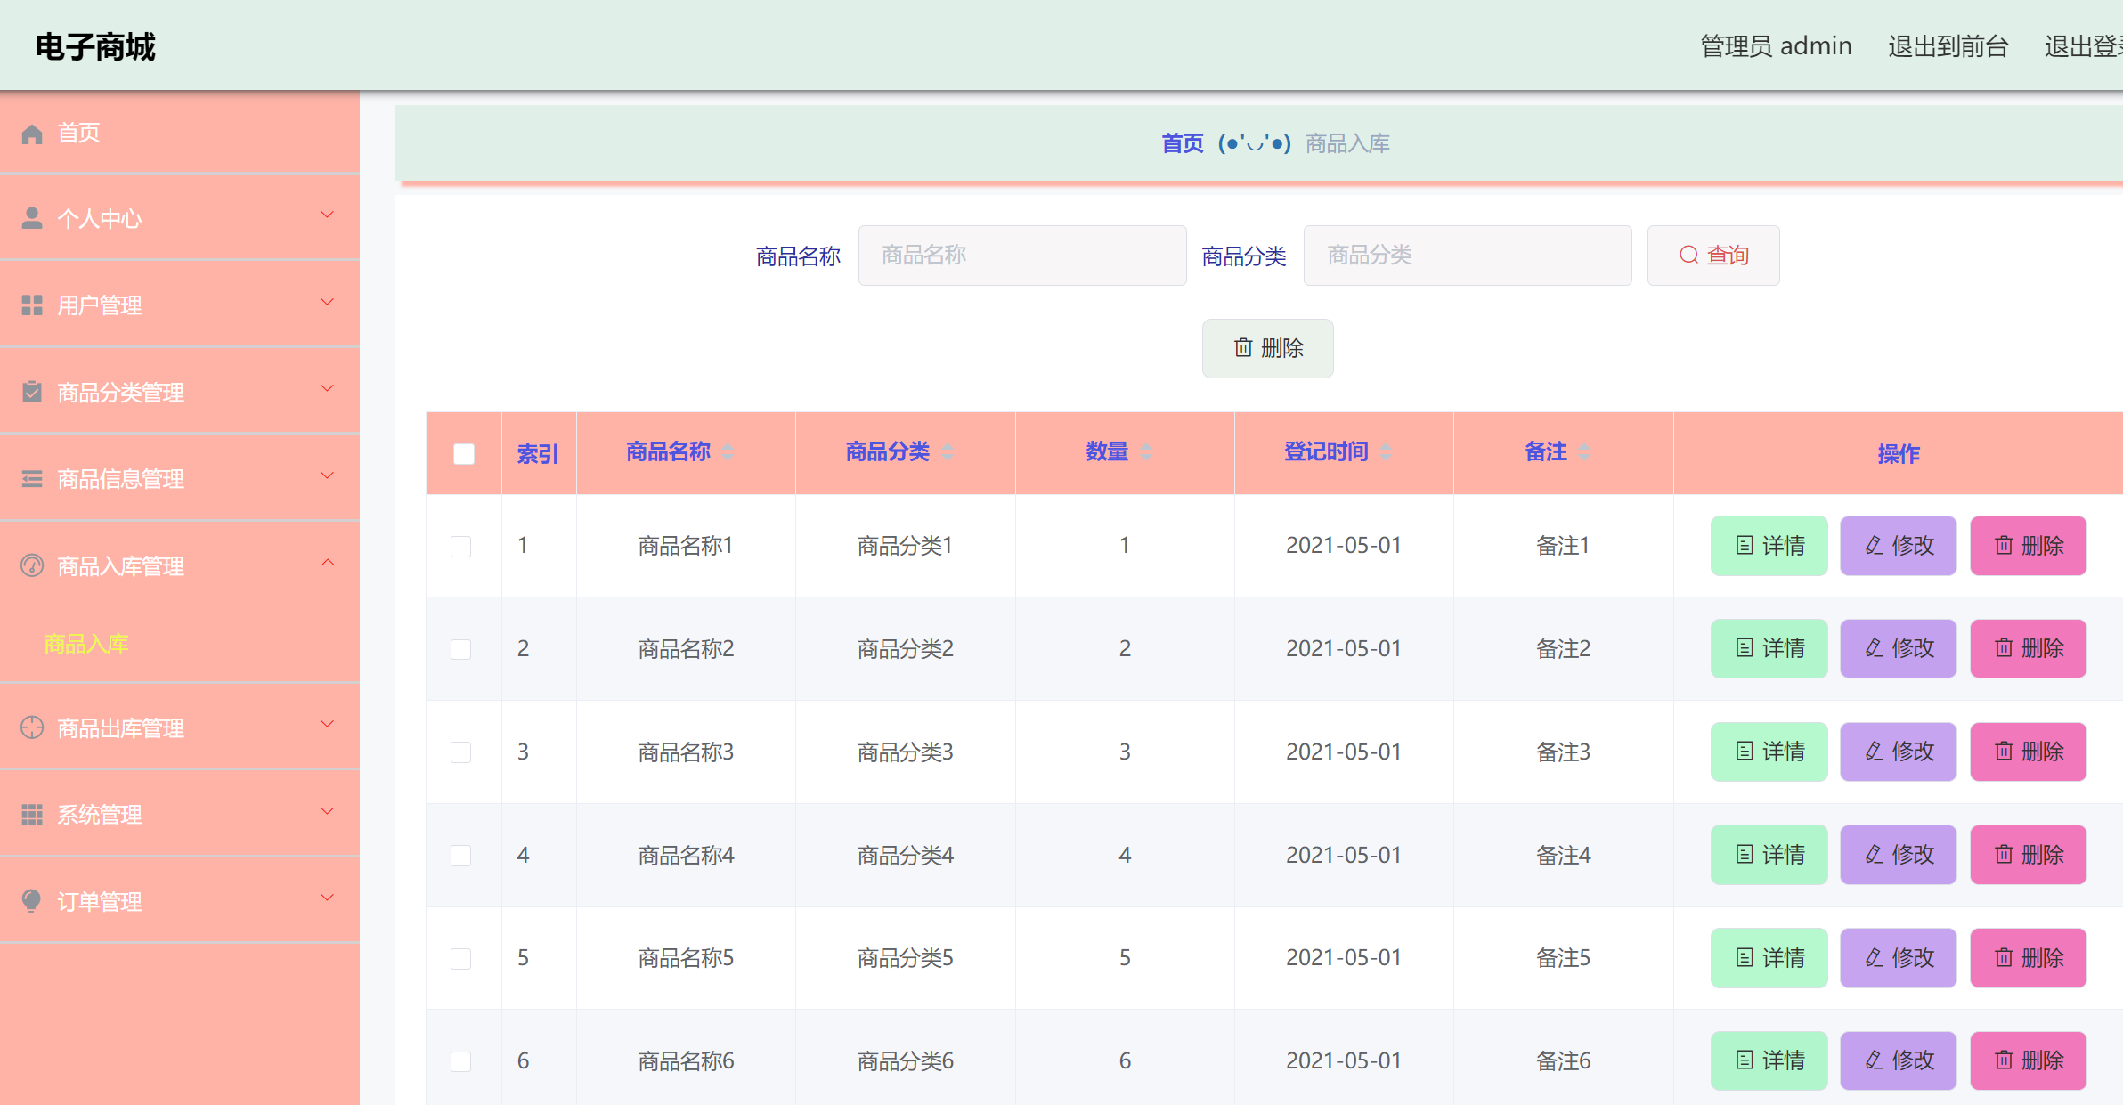Viewport: 2123px width, 1105px height.
Task: Go to 首页 in the breadcrumb
Action: click(x=1183, y=143)
